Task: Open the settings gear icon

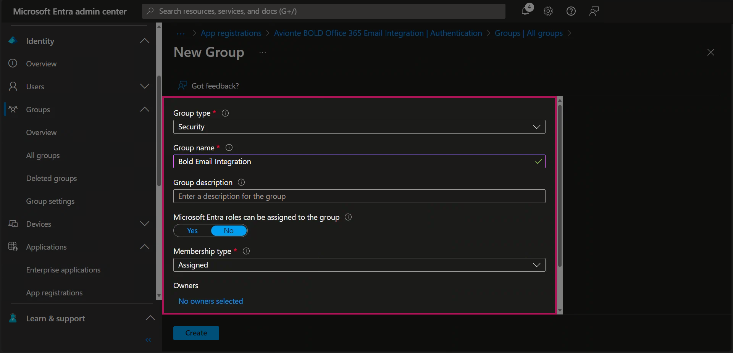Action: (x=548, y=11)
